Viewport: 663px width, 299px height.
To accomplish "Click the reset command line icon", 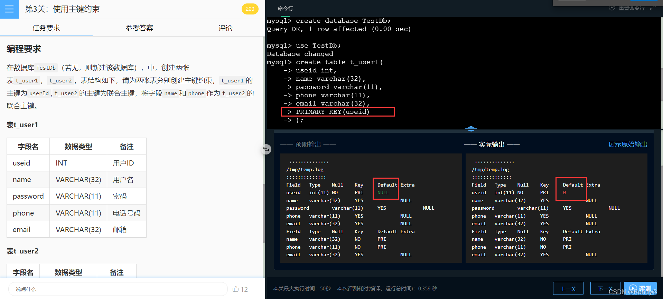I will (612, 8).
